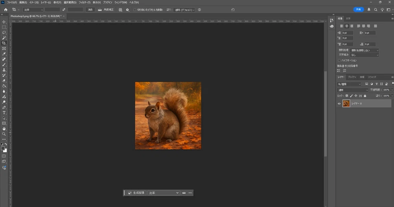Select the Dodge tool

point(4,97)
